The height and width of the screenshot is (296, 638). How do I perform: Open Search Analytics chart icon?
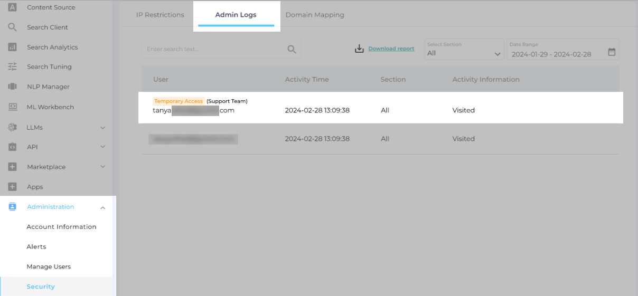[x=12, y=47]
